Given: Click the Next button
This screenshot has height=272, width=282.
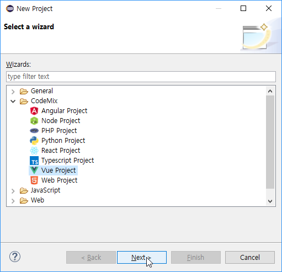Looking at the screenshot, I should [142, 257].
